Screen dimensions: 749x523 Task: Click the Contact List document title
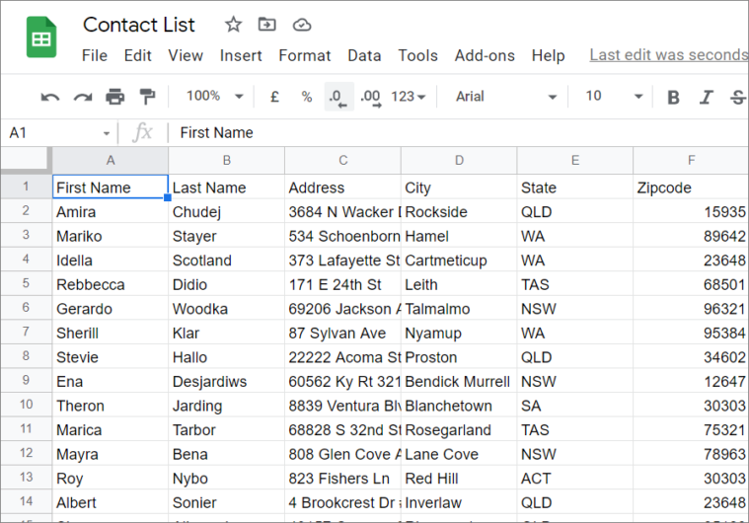[x=139, y=25]
